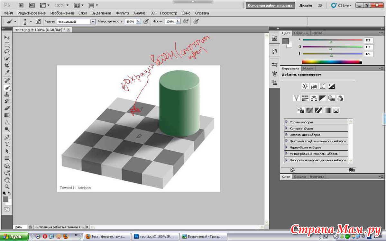The height and width of the screenshot is (241, 386).
Task: Click the G channel value field
Action: coord(369,47)
